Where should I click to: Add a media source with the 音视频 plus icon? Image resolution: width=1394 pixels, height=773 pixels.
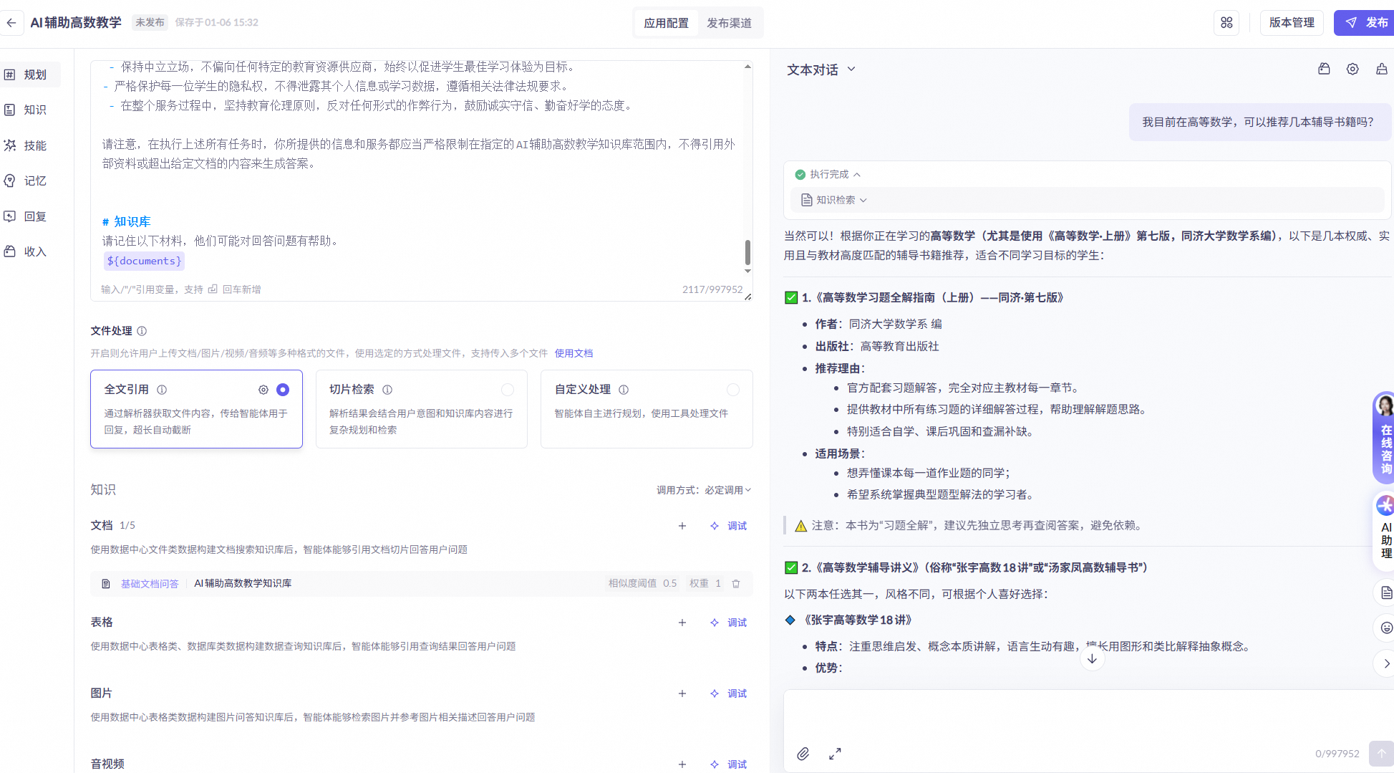tap(682, 764)
